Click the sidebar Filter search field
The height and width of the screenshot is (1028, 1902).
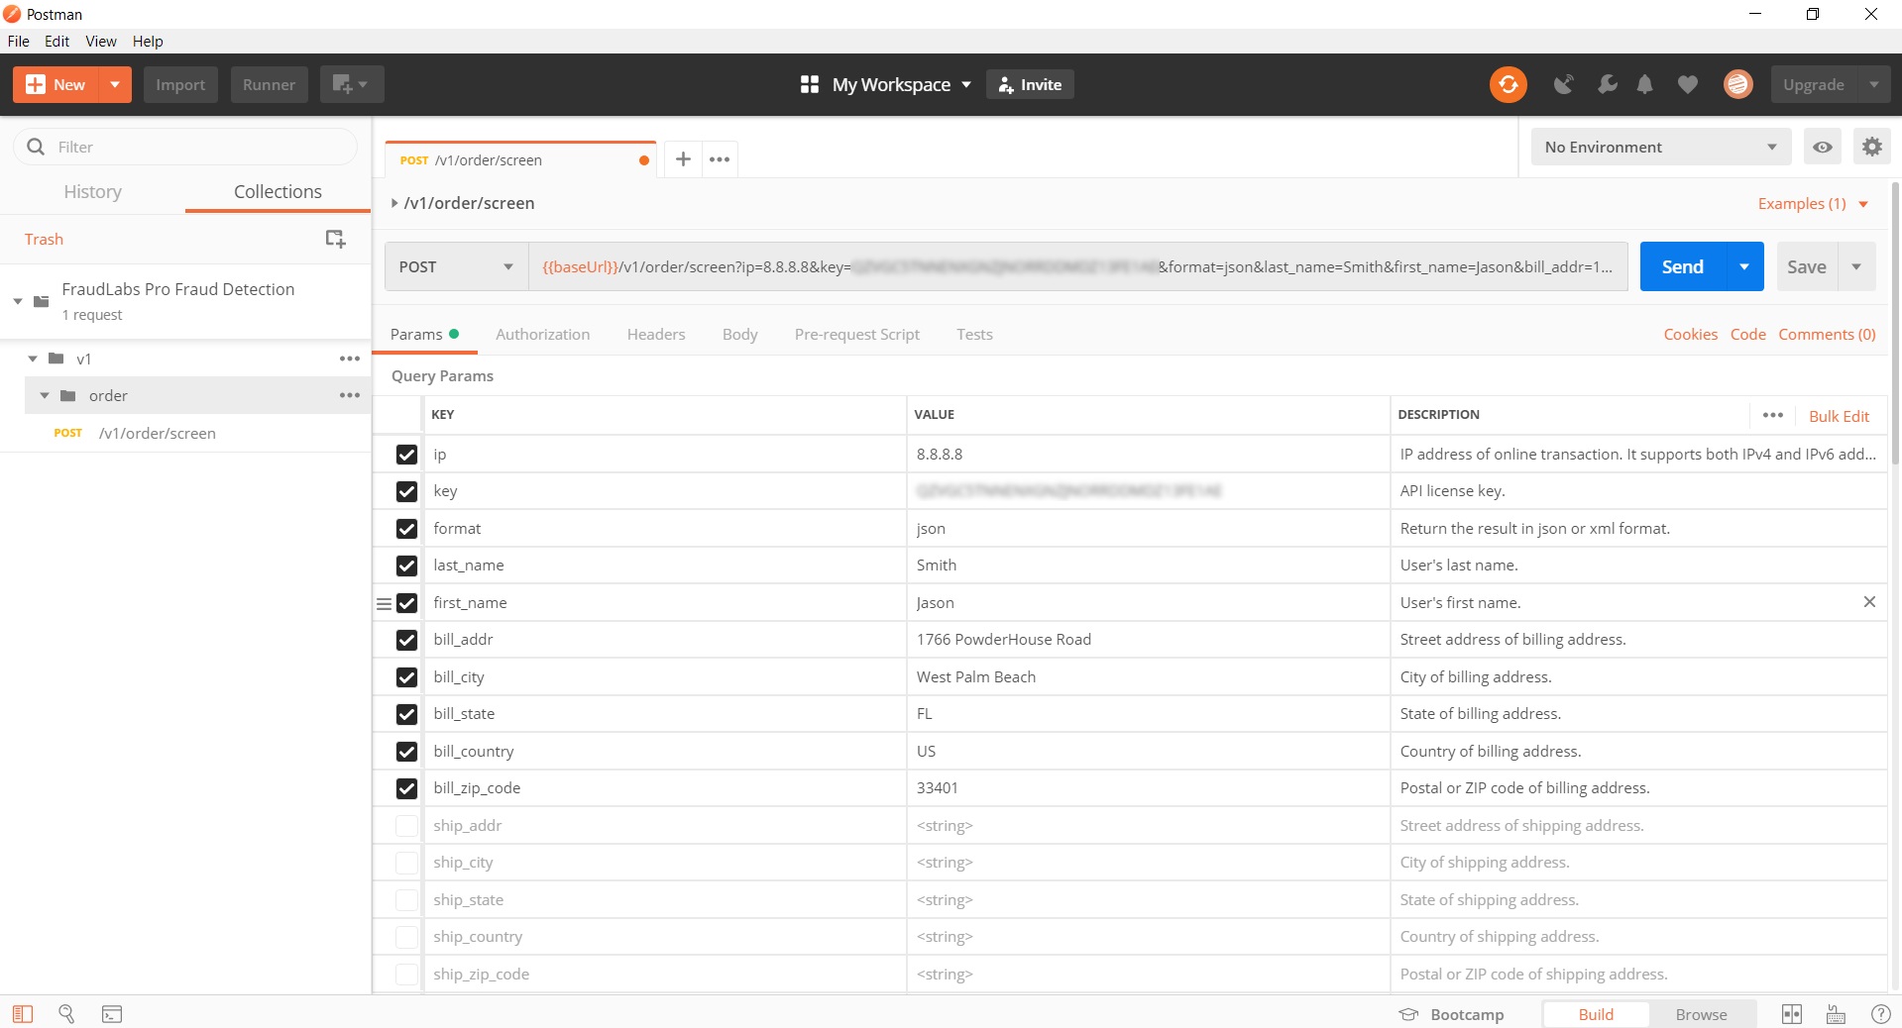pos(185,147)
